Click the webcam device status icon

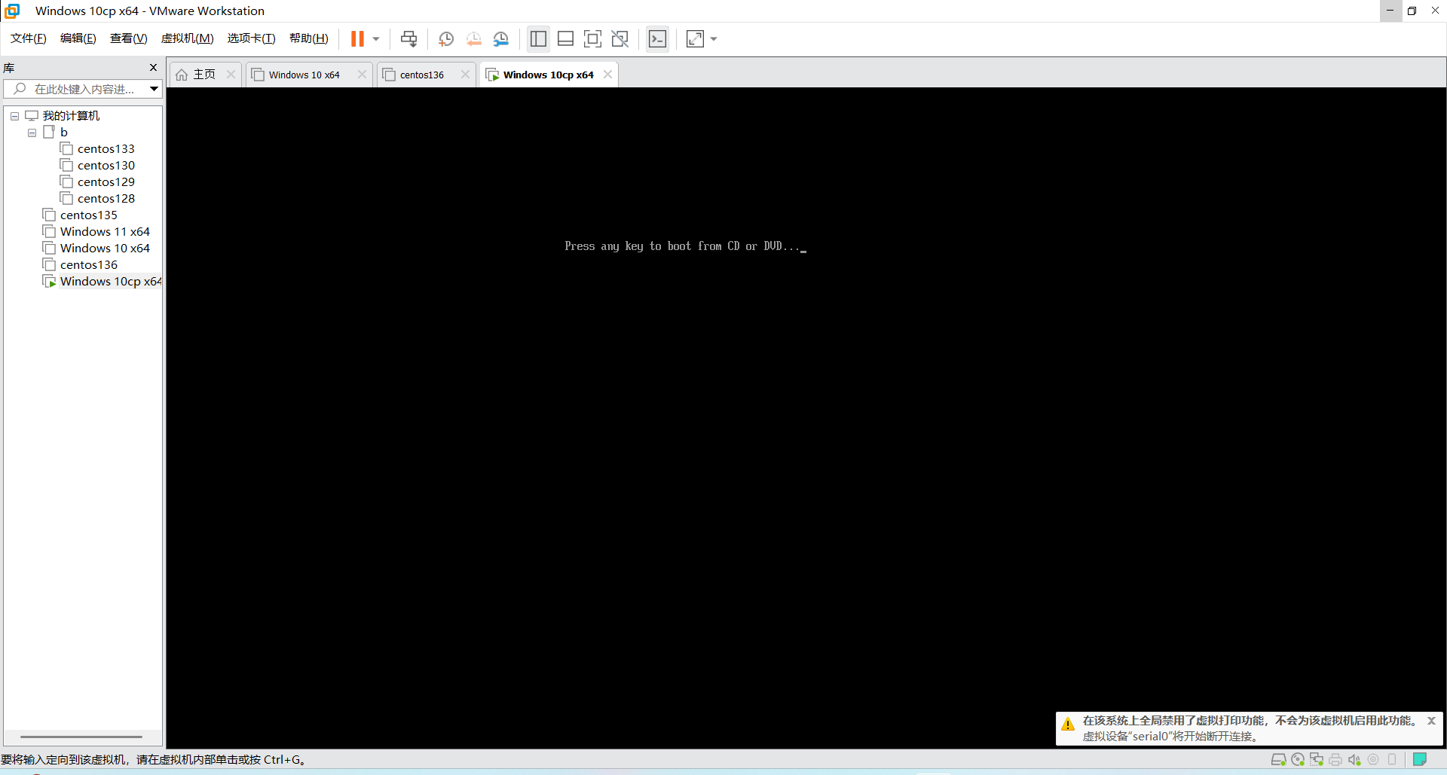pyautogui.click(x=1373, y=759)
